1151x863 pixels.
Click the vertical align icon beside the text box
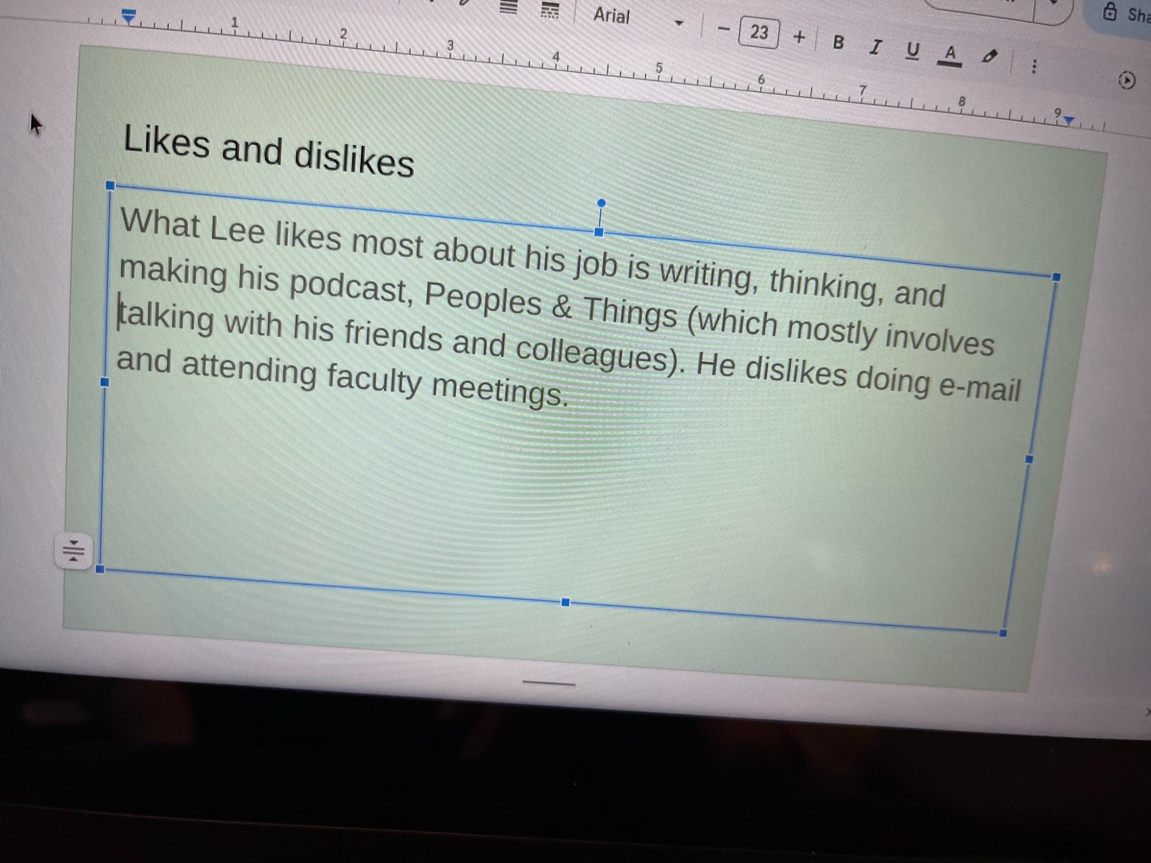coord(74,551)
